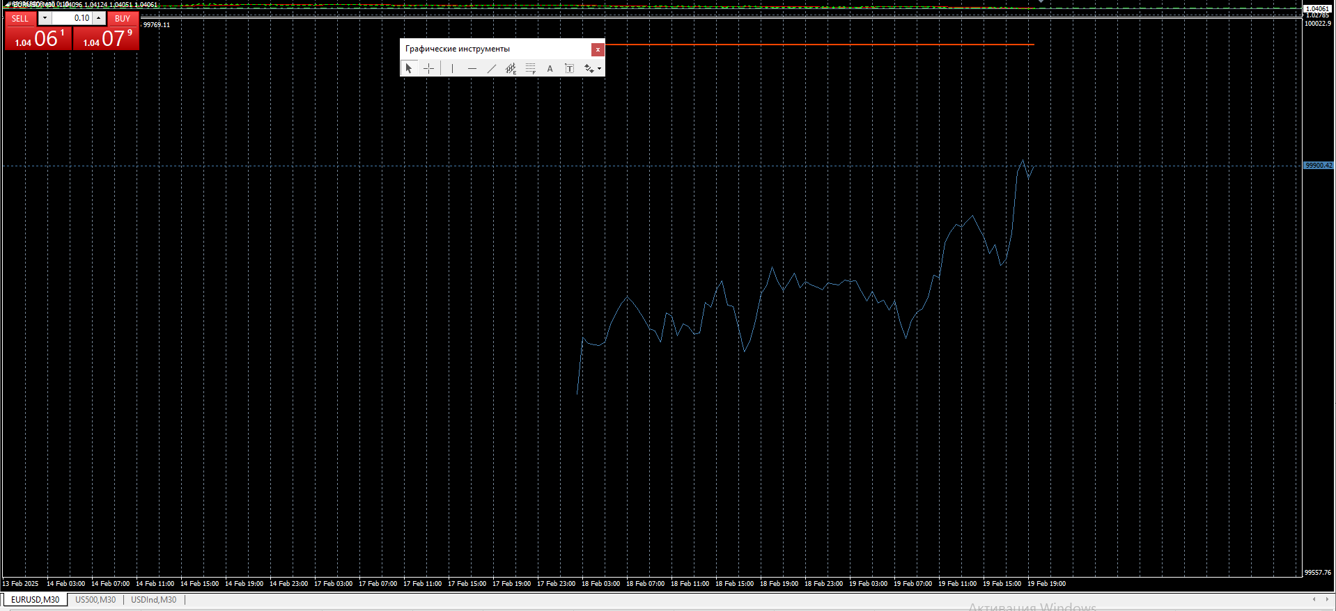This screenshot has height=611, width=1336.
Task: Click the 13 Feb 2025 date label
Action: coord(21,584)
